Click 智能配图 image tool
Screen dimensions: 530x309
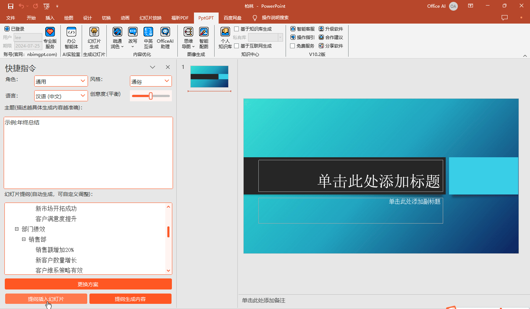click(x=204, y=38)
